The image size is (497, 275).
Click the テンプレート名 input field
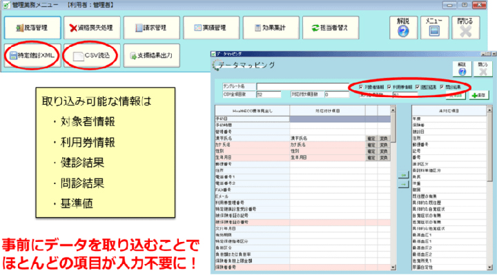click(303, 86)
